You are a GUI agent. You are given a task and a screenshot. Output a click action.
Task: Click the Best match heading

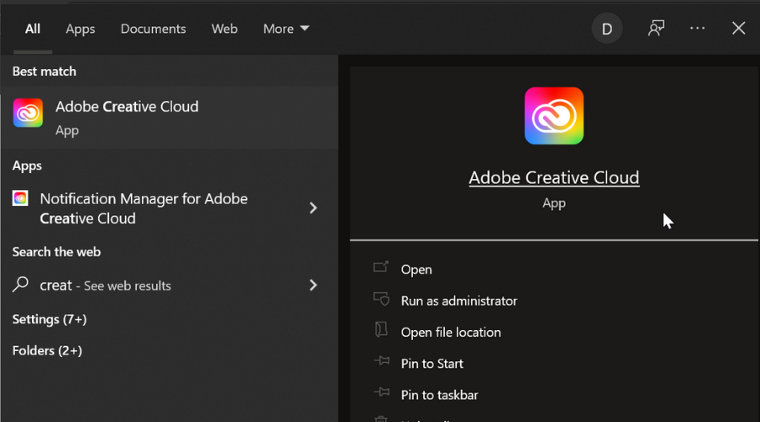(x=44, y=72)
